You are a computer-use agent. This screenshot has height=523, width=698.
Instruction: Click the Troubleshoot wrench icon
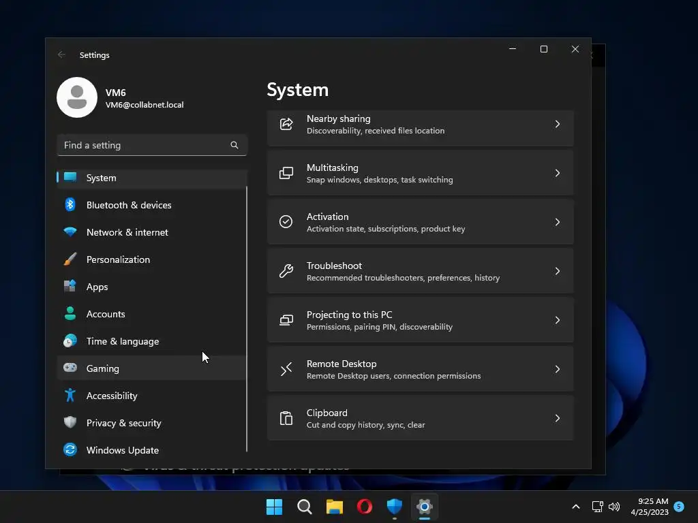point(286,271)
